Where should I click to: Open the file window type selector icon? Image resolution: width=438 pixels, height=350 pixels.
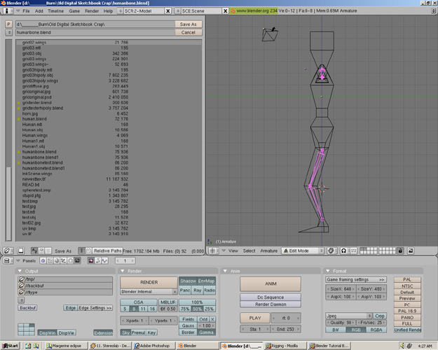(x=7, y=251)
